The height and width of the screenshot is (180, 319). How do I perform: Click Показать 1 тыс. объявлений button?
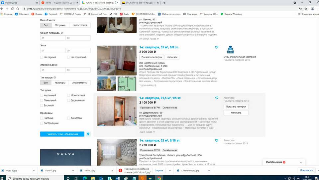tap(62, 134)
